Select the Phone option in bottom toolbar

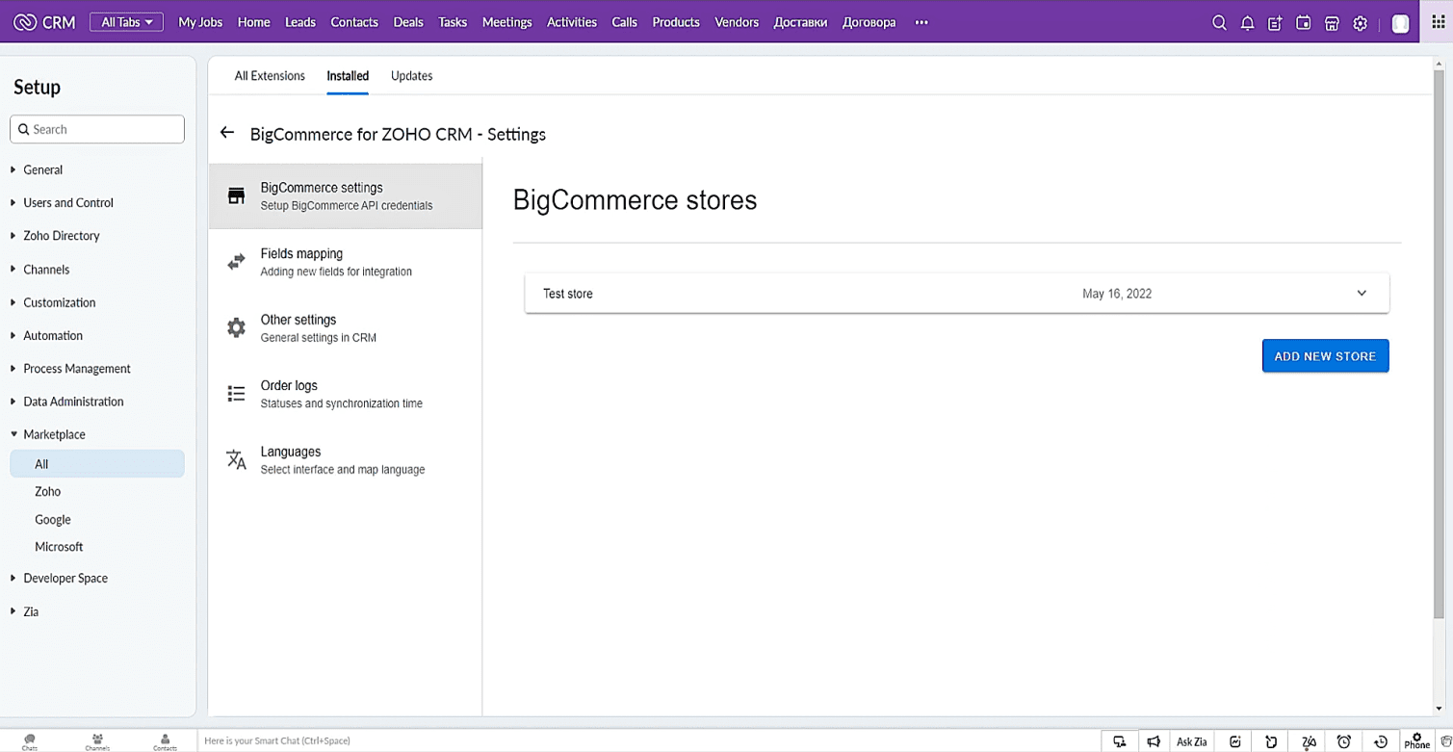click(1416, 740)
